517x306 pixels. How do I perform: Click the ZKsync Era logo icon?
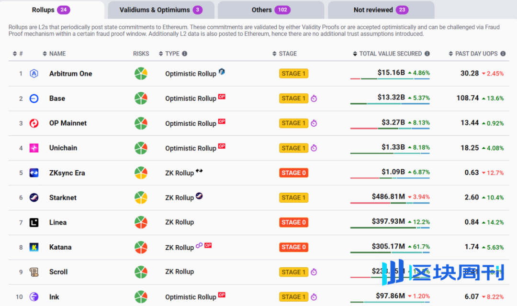click(34, 173)
